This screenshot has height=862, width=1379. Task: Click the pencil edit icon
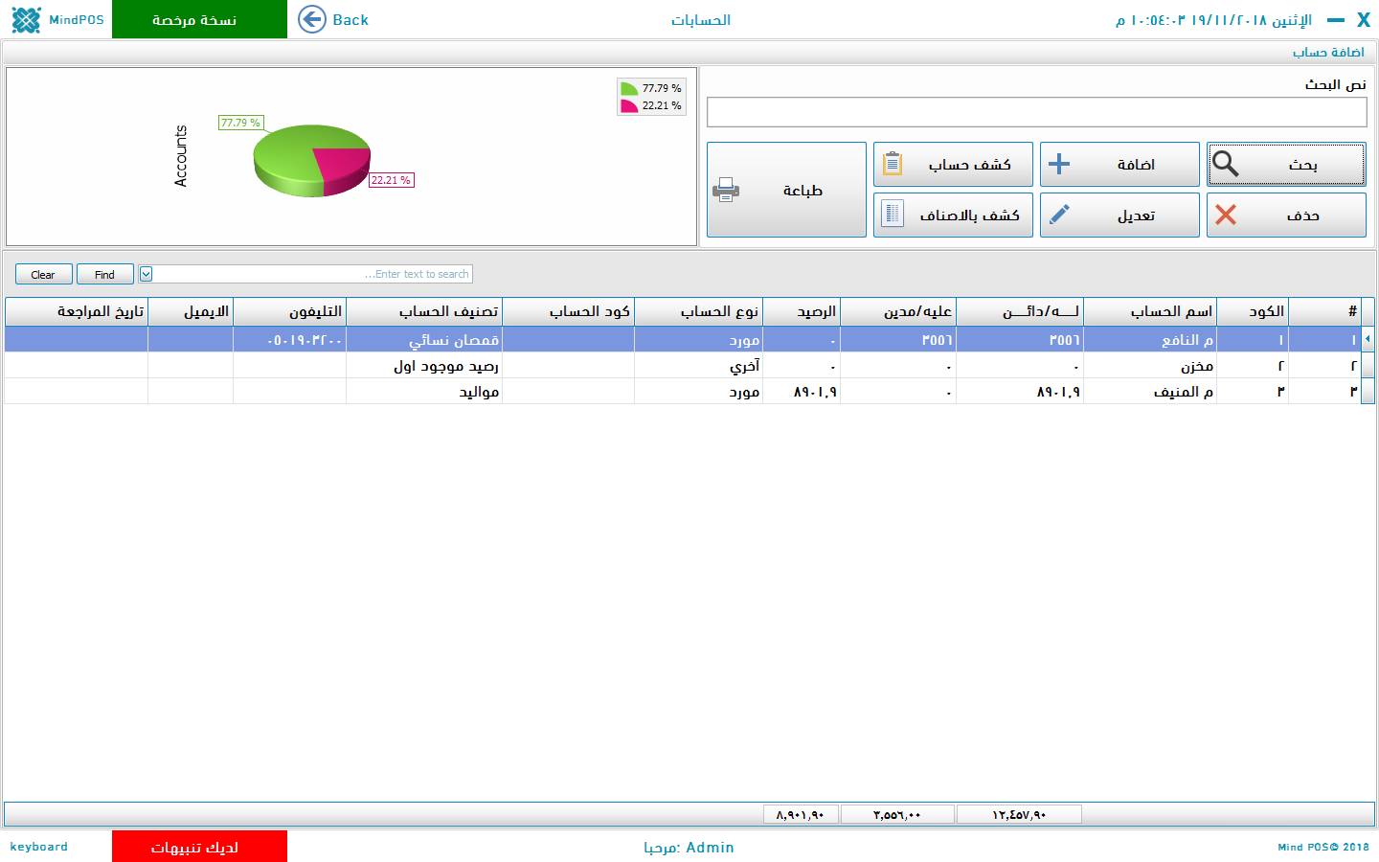tap(1058, 215)
